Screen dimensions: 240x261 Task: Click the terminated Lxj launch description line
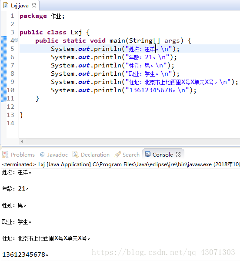coord(121,164)
